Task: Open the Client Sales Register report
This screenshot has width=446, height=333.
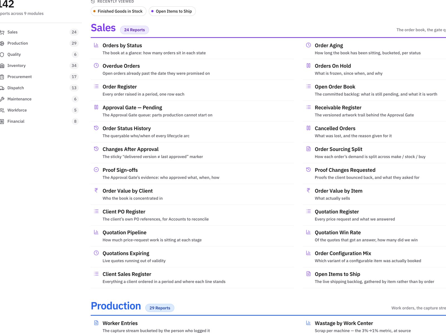Action: click(192, 277)
